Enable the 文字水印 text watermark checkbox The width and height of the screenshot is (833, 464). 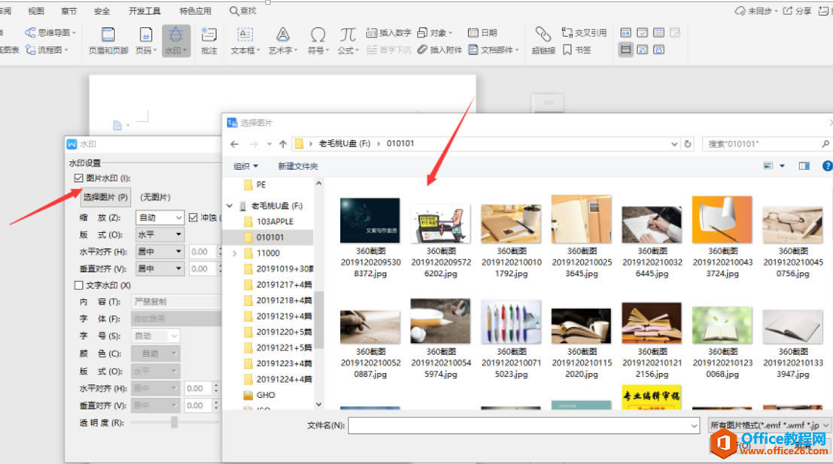78,285
